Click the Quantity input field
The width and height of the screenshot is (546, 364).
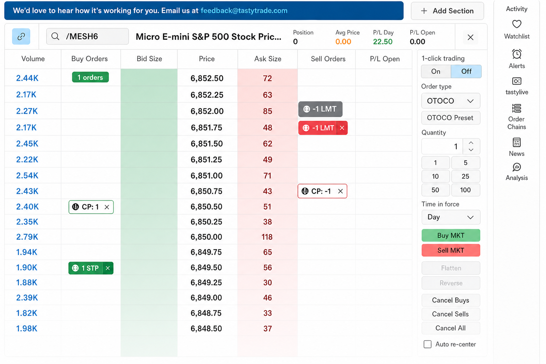442,146
